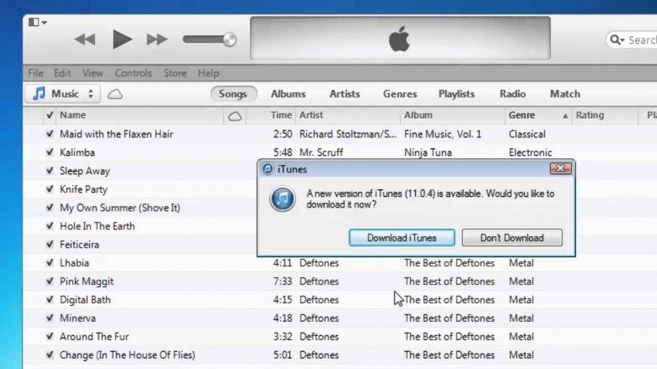Switch to the Radio tab
Image resolution: width=657 pixels, height=369 pixels.
pos(512,93)
